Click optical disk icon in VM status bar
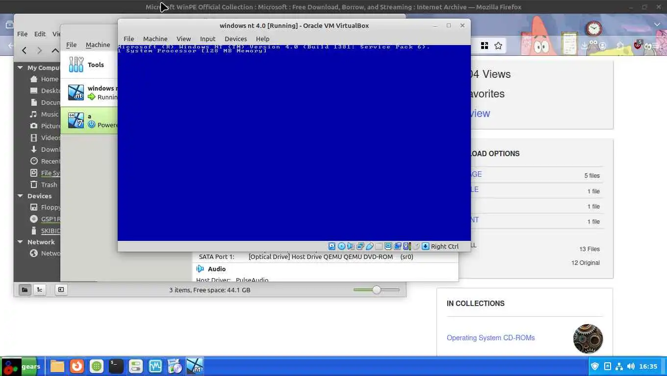667x376 pixels. 341,246
